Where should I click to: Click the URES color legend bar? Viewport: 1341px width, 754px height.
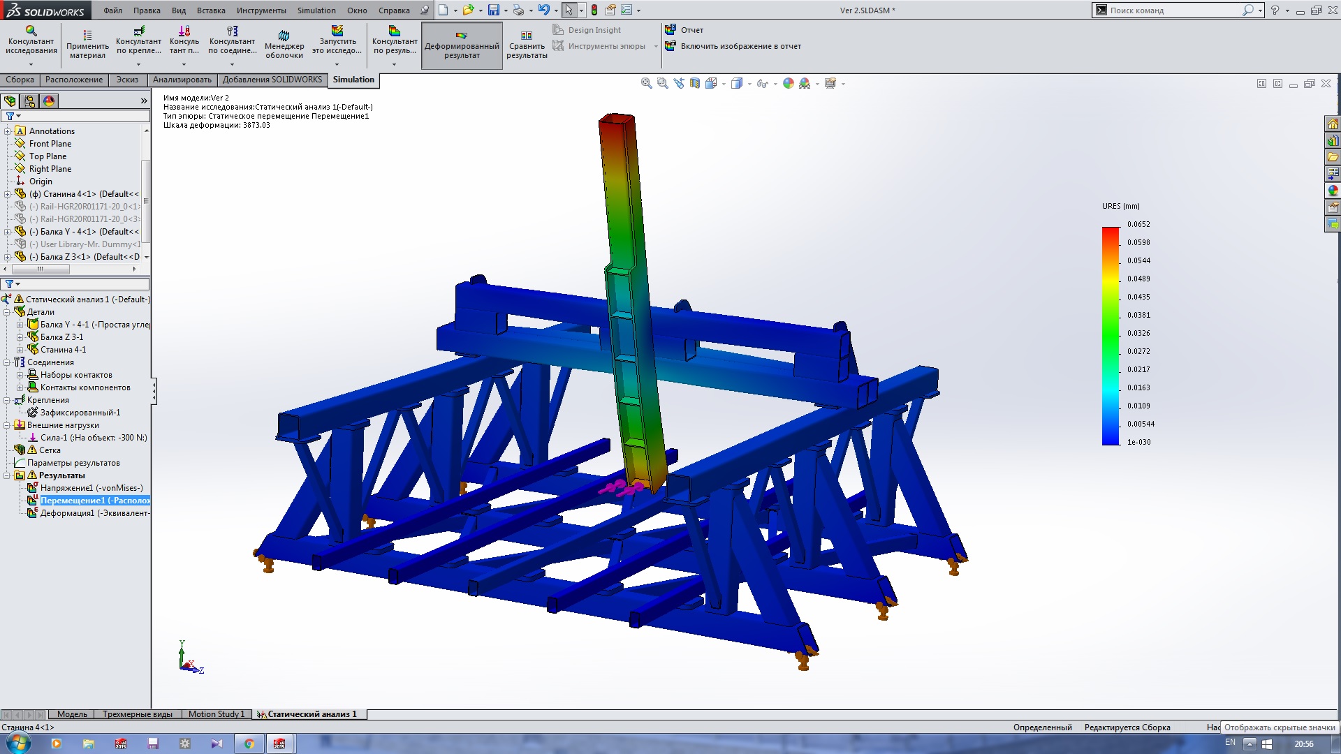point(1111,335)
